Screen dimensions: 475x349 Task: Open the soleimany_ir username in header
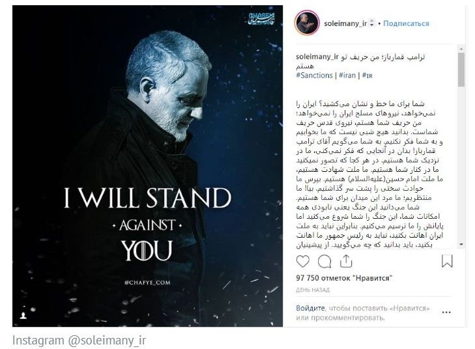pos(345,23)
